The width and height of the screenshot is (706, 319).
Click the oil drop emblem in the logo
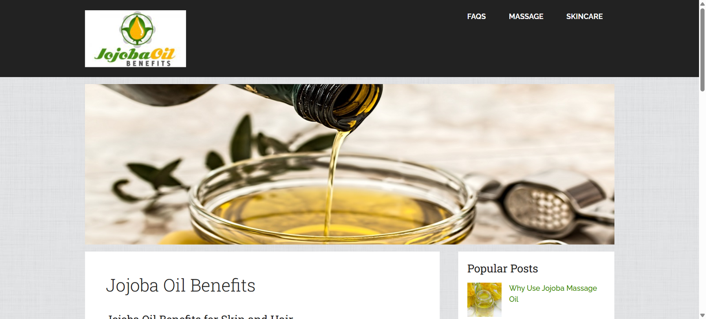[137, 29]
